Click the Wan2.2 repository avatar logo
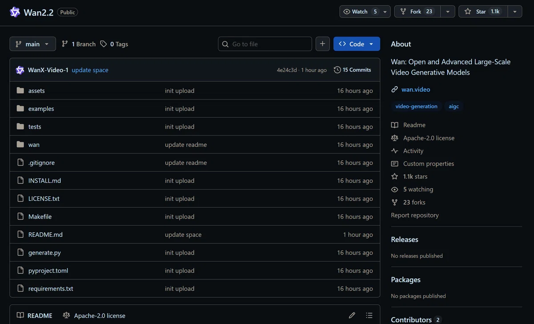Screen dimensions: 534x324 tap(15, 12)
